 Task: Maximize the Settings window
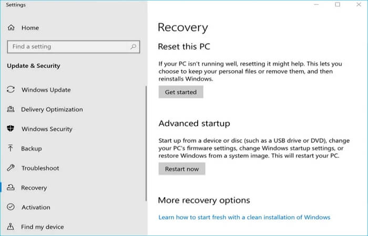(x=338, y=5)
